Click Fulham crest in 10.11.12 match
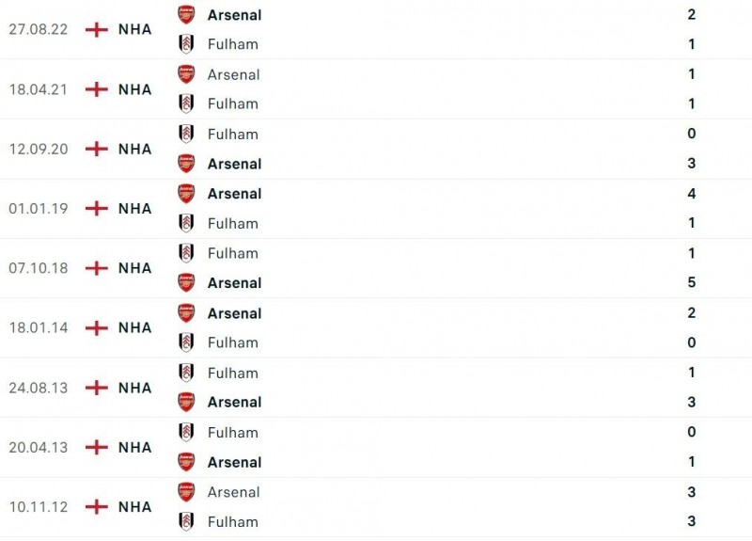 click(186, 521)
